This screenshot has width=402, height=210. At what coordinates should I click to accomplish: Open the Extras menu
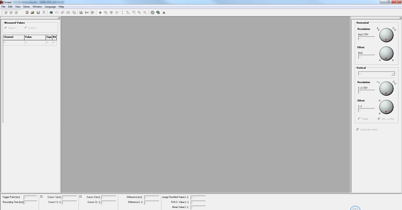click(26, 7)
